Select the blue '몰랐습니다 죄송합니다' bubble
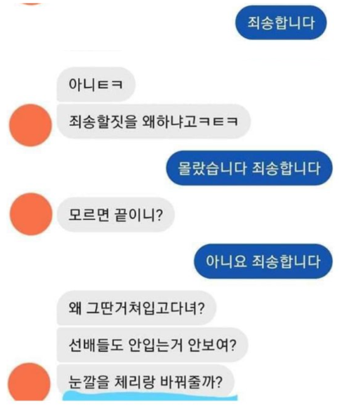Image resolution: width=342 pixels, height=406 pixels. (249, 168)
